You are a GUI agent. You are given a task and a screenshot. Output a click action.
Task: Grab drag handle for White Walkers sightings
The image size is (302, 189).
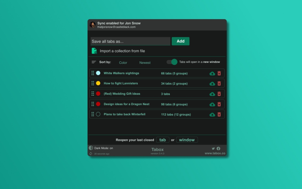tap(93, 73)
